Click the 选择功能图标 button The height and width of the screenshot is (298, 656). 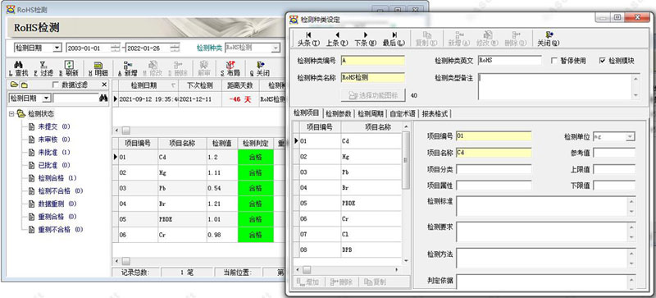(x=373, y=95)
